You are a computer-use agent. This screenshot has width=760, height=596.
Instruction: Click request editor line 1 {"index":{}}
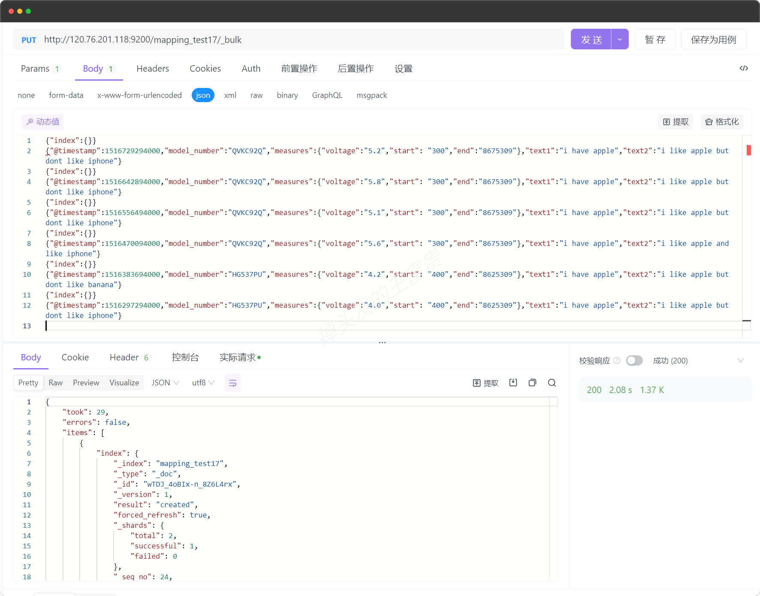tap(71, 140)
